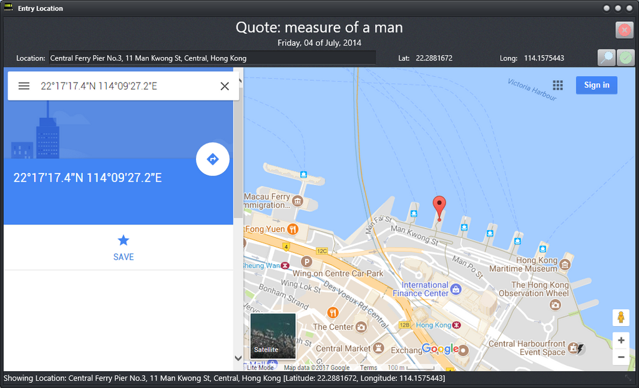Viewport: 639px width, 388px height.
Task: Click the Sign in button
Action: pos(596,85)
